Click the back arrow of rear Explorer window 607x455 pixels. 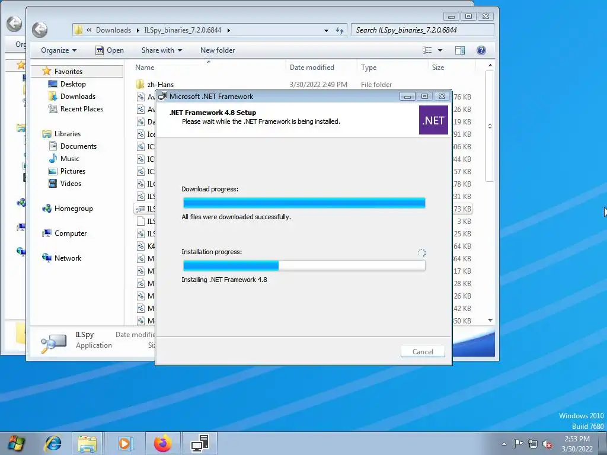point(14,24)
